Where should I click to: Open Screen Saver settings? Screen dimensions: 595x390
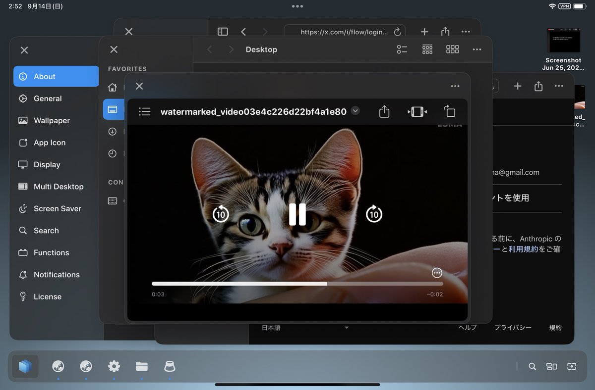pyautogui.click(x=56, y=208)
